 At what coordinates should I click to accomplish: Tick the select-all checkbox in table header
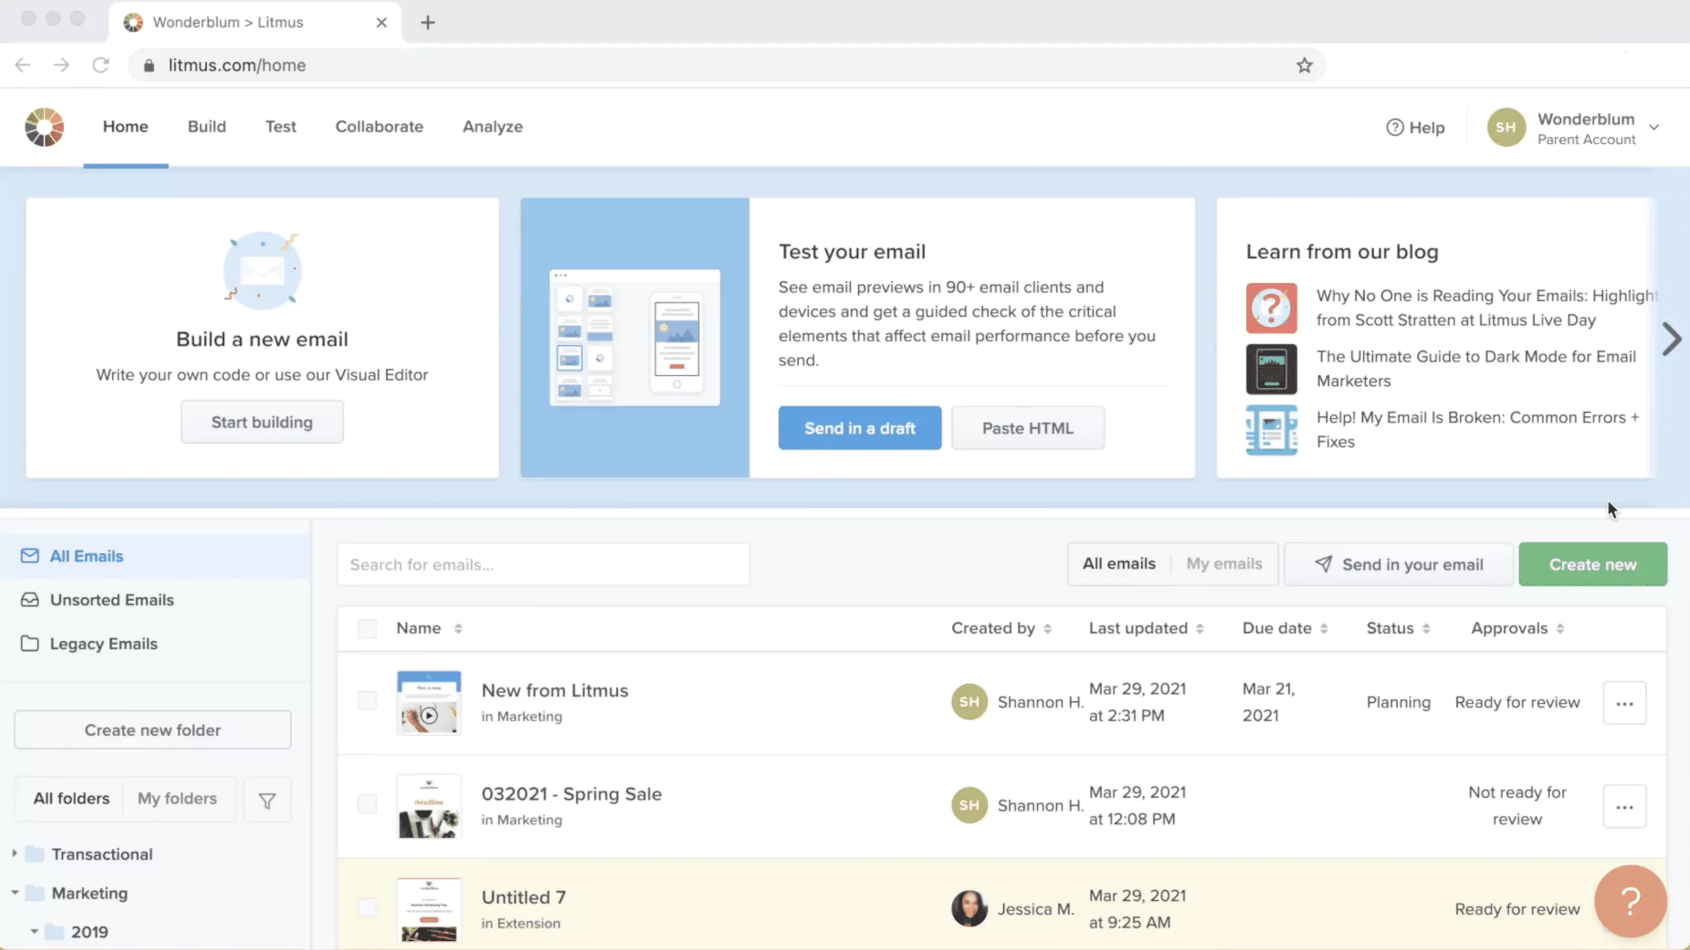click(x=367, y=628)
